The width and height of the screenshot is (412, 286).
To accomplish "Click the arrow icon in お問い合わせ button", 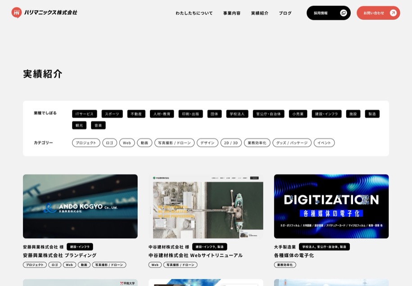I will (x=393, y=13).
